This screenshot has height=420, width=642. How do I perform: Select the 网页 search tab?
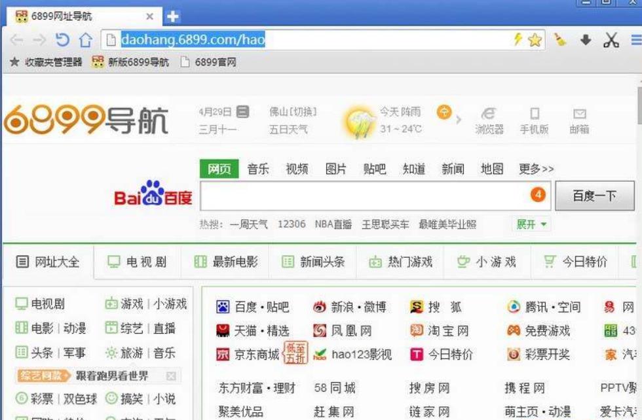(219, 169)
